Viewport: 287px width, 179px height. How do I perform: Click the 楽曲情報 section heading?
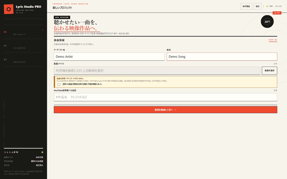(x=59, y=40)
